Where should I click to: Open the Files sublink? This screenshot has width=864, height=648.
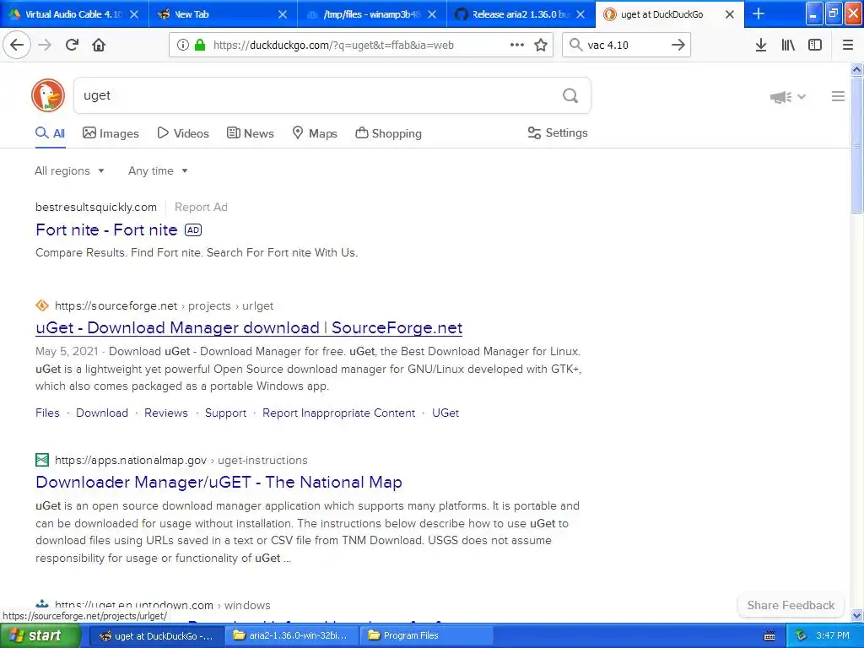coord(47,413)
